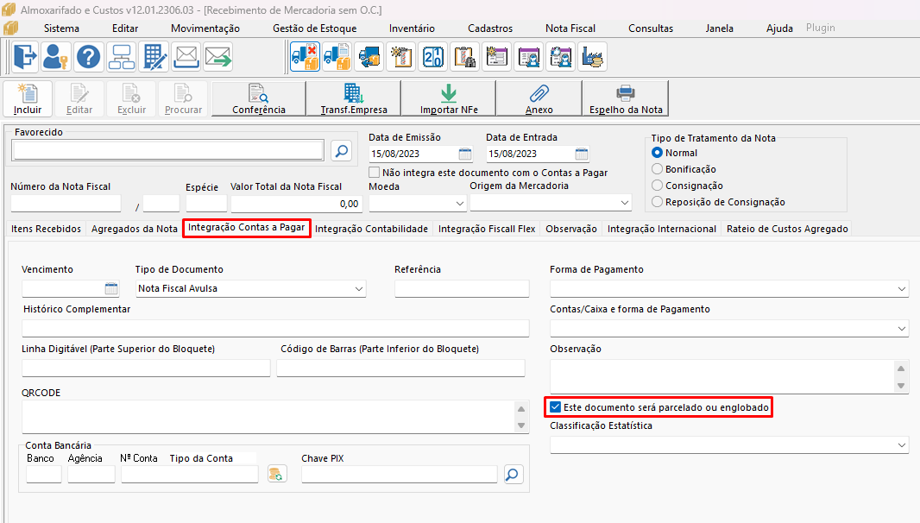
Task: Focus the Número da Nota Fiscal field
Action: pos(66,204)
